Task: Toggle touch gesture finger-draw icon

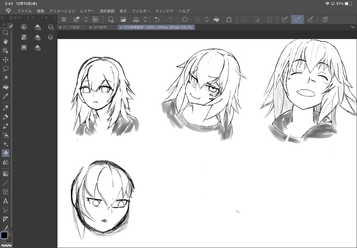Action: (x=76, y=20)
